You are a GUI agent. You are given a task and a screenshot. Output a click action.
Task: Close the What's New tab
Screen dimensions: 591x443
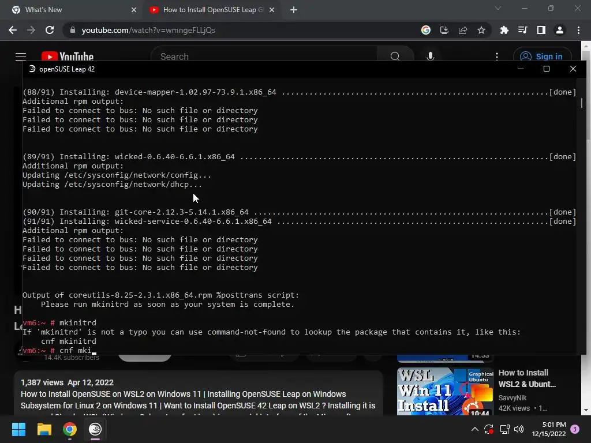(x=134, y=10)
